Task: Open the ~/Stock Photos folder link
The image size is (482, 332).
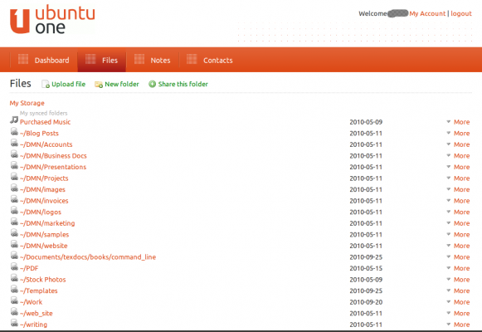Action: [43, 280]
